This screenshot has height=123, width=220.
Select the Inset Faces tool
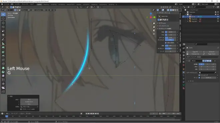pyautogui.click(x=3, y=52)
